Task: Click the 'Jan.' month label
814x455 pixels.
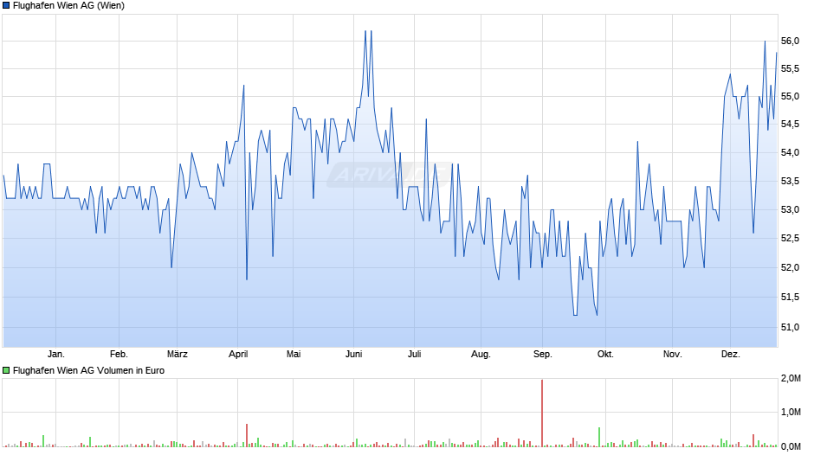Action: coord(56,354)
